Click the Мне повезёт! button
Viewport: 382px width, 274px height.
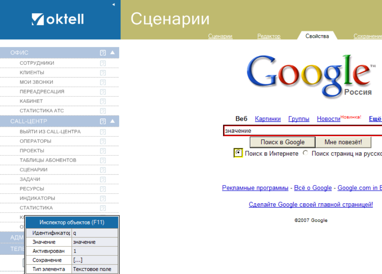(343, 142)
